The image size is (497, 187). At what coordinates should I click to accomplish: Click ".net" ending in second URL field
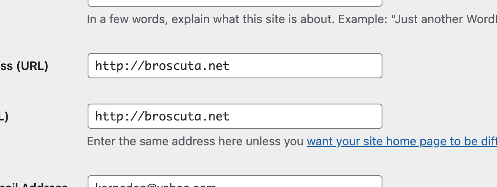[219, 116]
